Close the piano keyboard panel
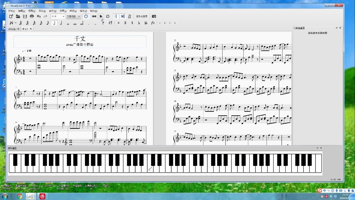The height and width of the screenshot is (200, 355). (x=321, y=148)
